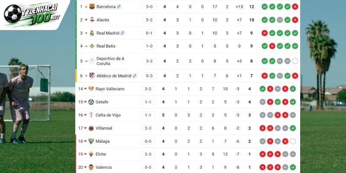Open the 0-5 last result for Valencia
Screen dimensions: 346x173
(148, 167)
